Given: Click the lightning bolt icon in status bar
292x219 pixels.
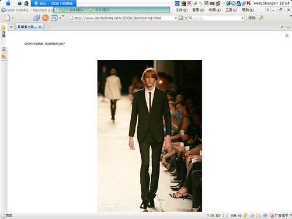Looking at the screenshot, I should click(x=245, y=215).
